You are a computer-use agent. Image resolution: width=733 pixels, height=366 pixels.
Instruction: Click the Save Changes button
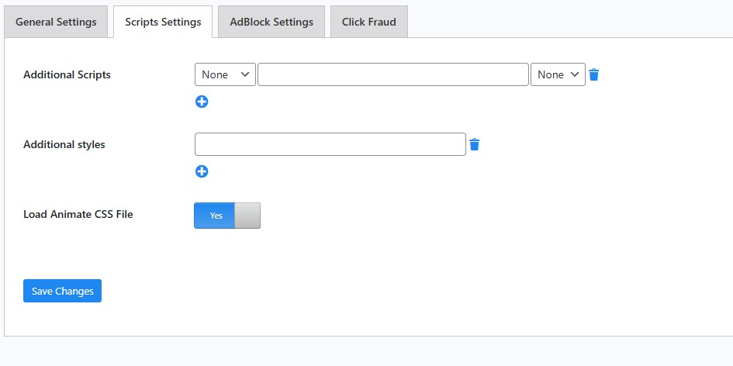point(62,291)
